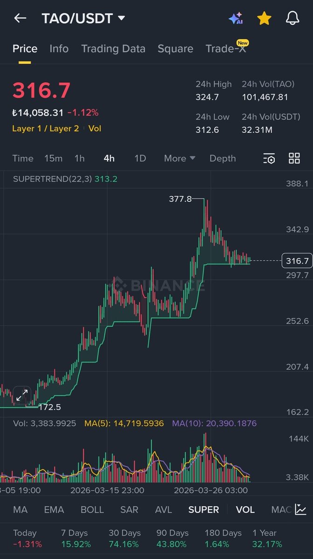
Task: Tap the Vol tag link
Action: coord(95,129)
